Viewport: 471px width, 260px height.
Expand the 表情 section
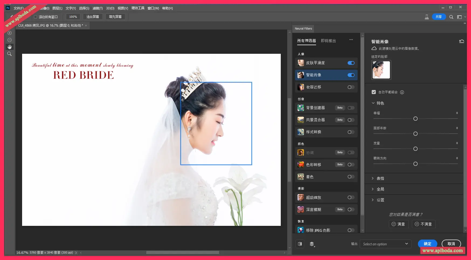[380, 179]
